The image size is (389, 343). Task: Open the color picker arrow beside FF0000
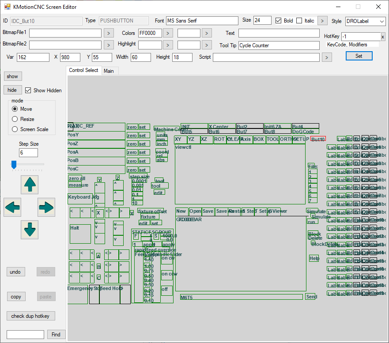[168, 33]
